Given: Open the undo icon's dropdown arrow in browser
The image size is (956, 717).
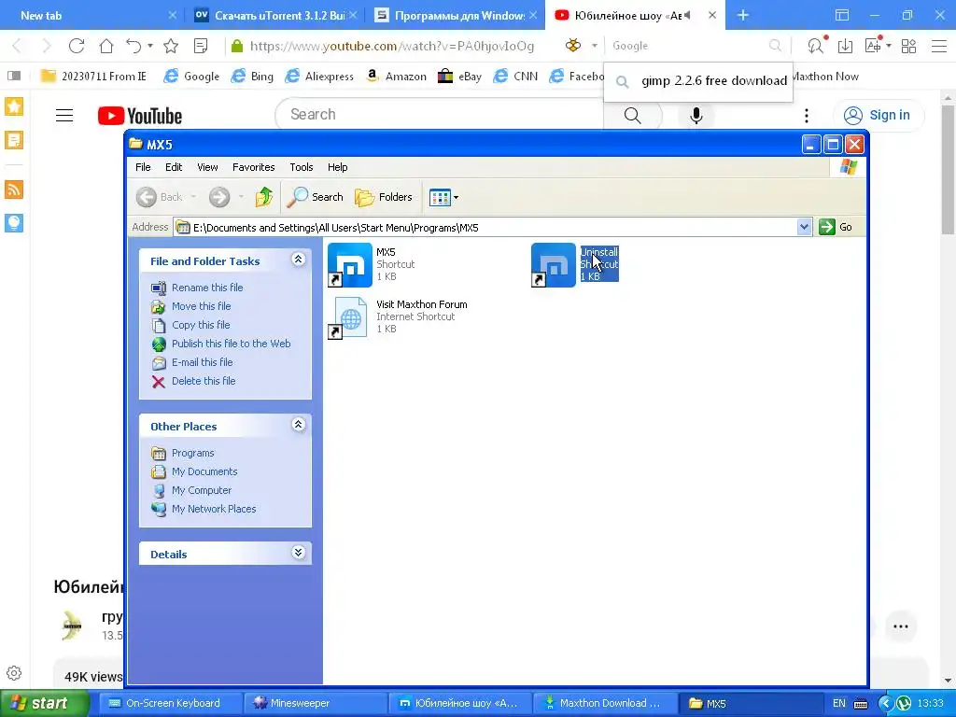Looking at the screenshot, I should 150,46.
